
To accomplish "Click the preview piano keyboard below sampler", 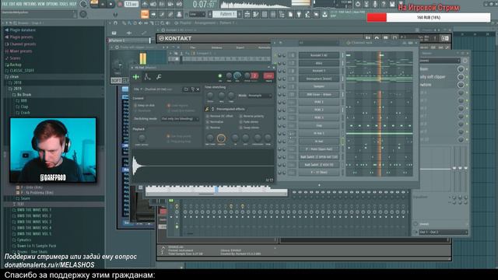I will pyautogui.click(x=216, y=190).
